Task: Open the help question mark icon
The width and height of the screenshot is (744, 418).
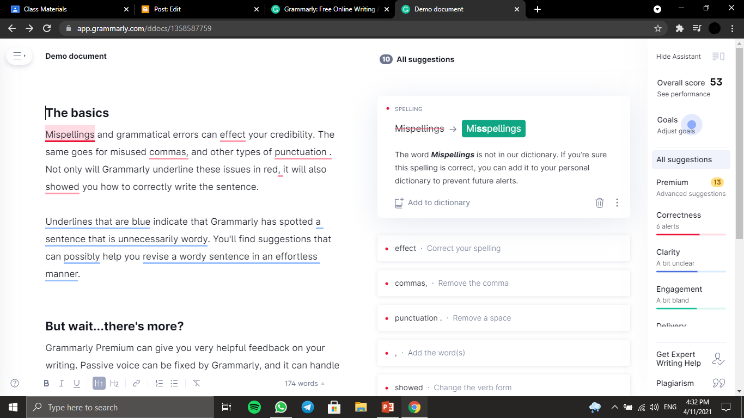Action: 15,383
